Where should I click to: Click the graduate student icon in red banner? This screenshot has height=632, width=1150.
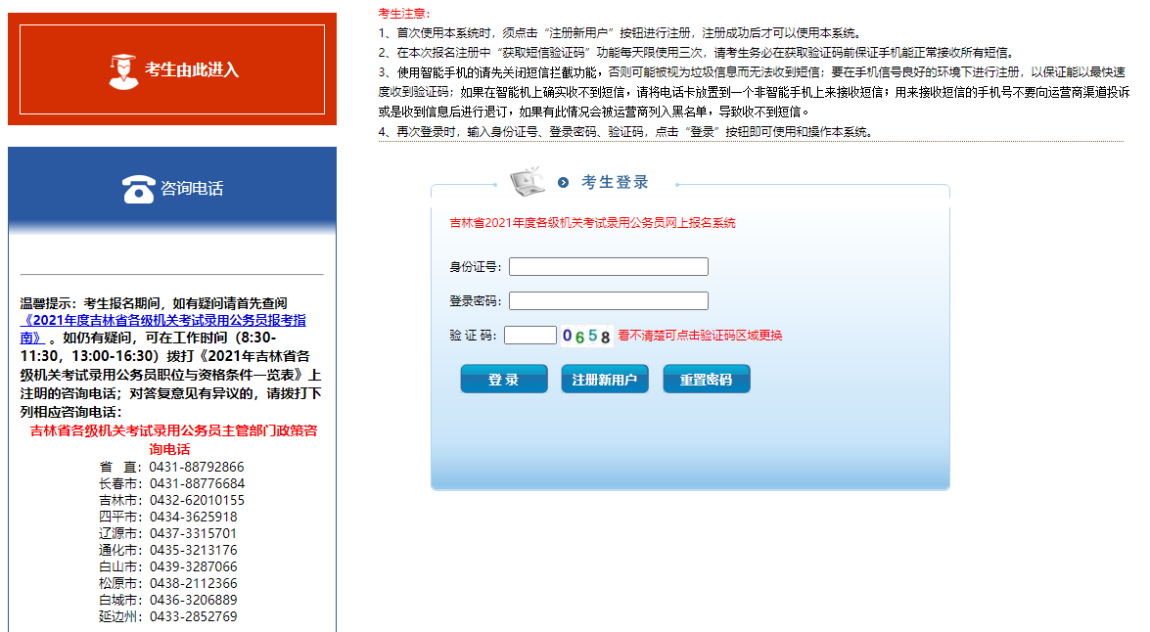[123, 71]
